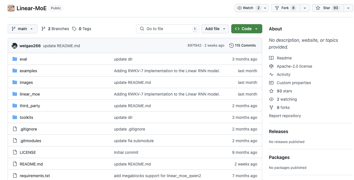Open the requirements.txt file
The height and width of the screenshot is (180, 354).
point(35,176)
